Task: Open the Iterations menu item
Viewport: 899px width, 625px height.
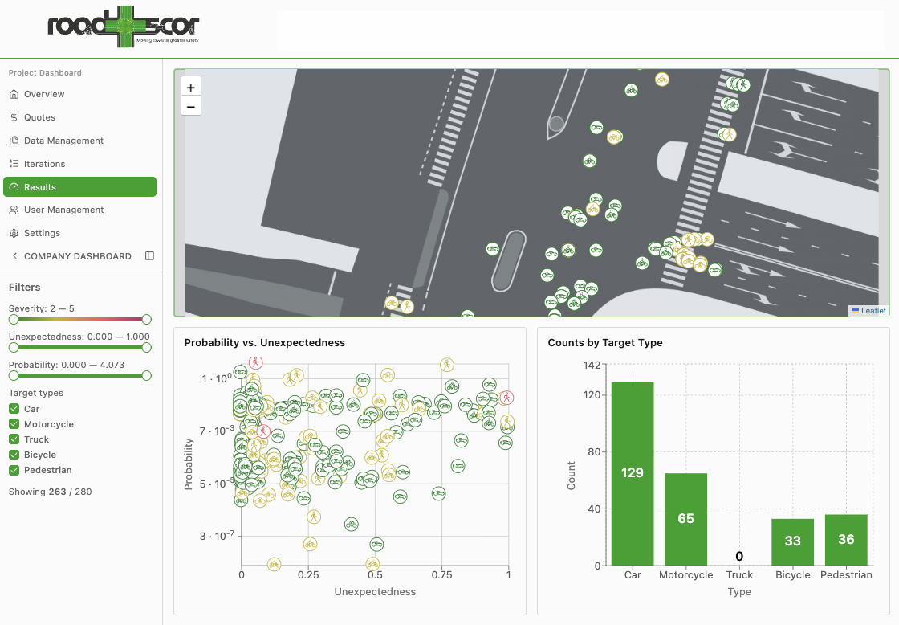Action: (x=44, y=164)
